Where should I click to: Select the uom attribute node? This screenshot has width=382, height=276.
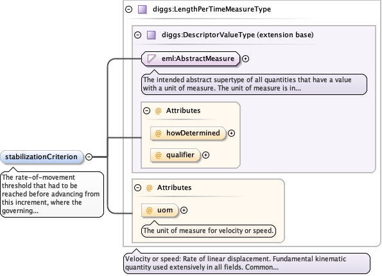coord(160,211)
